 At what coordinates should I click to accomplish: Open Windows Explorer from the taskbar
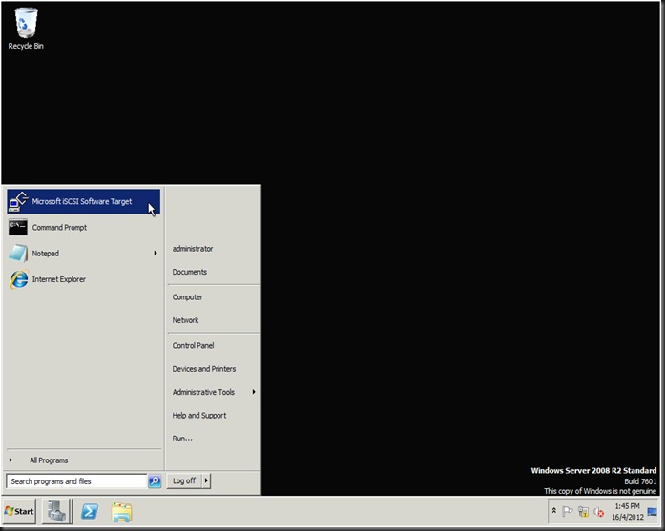point(122,512)
